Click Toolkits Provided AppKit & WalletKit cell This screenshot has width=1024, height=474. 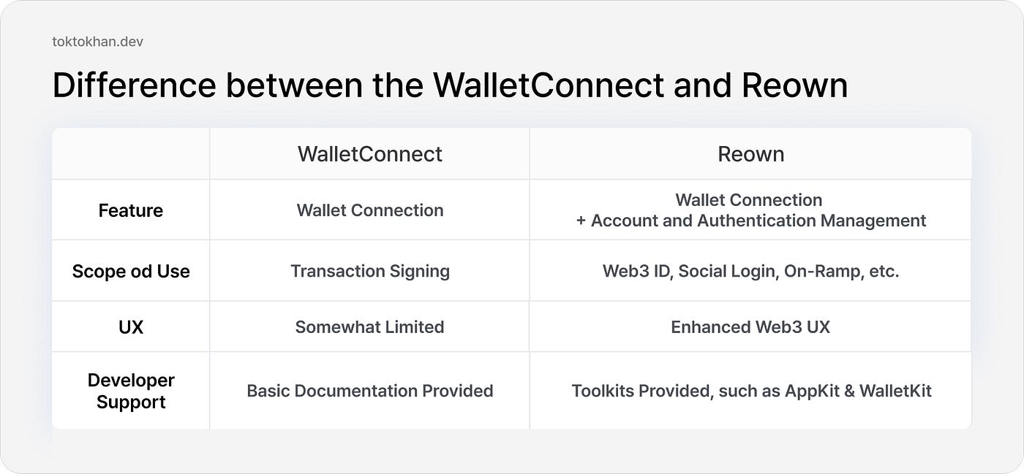pos(751,391)
